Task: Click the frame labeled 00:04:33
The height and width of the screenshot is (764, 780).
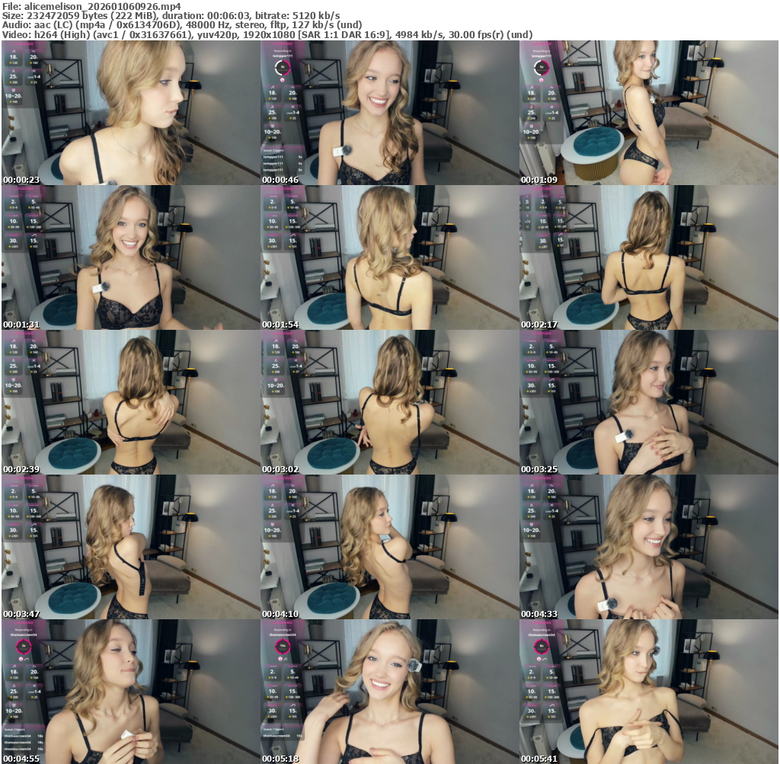Action: click(x=648, y=547)
